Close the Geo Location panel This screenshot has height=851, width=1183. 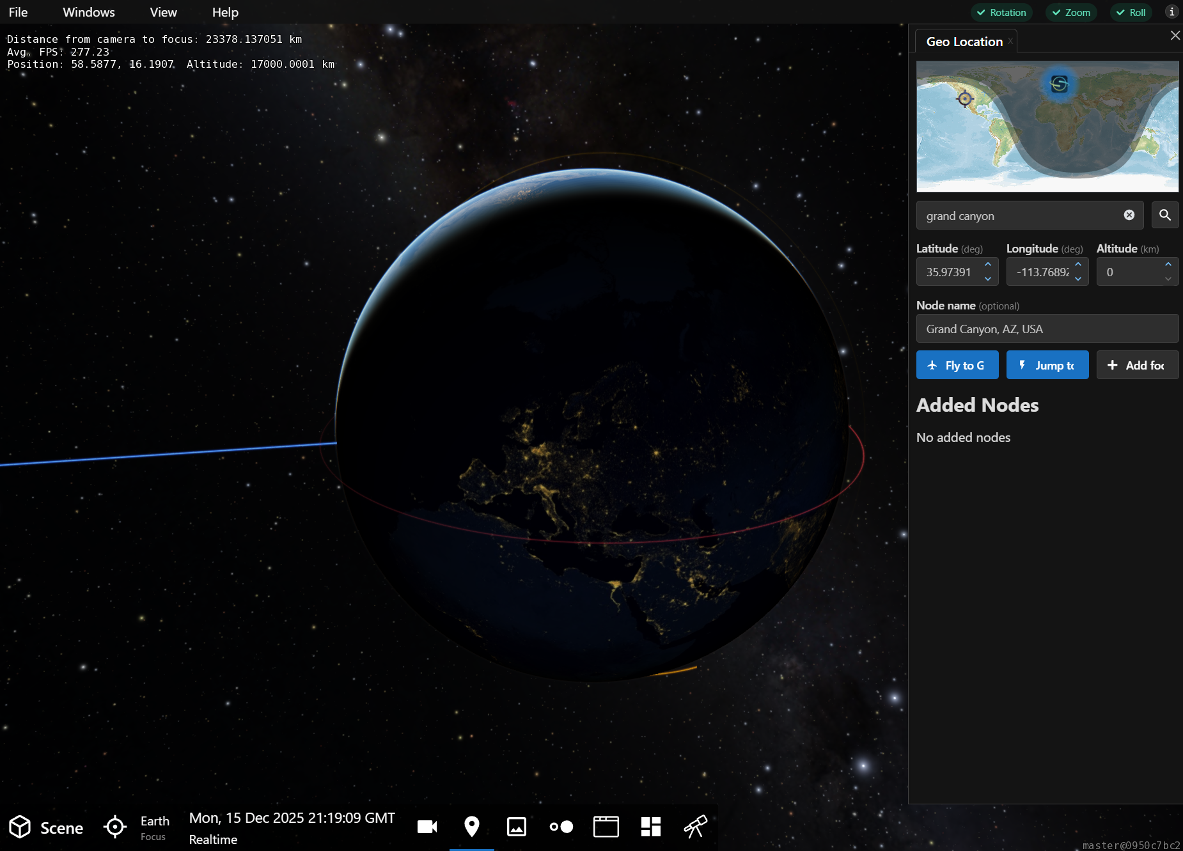1175,36
